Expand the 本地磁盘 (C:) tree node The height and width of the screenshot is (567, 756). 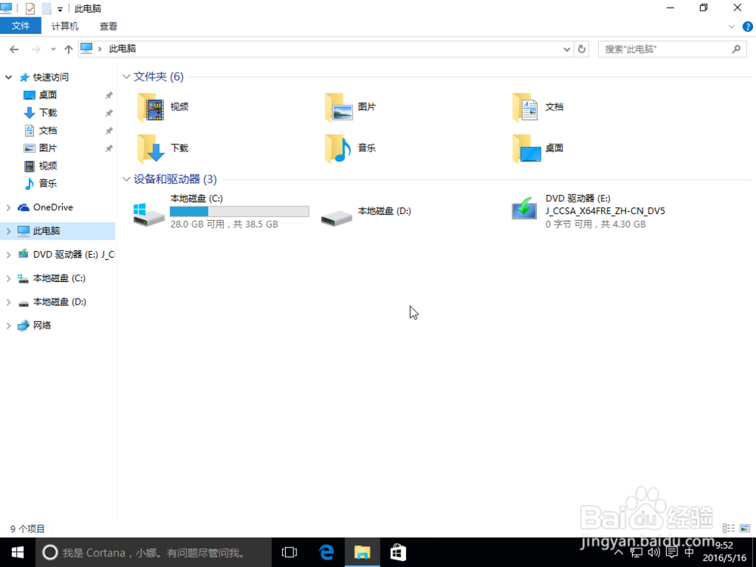(8, 278)
